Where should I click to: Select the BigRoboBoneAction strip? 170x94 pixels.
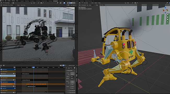37,86
